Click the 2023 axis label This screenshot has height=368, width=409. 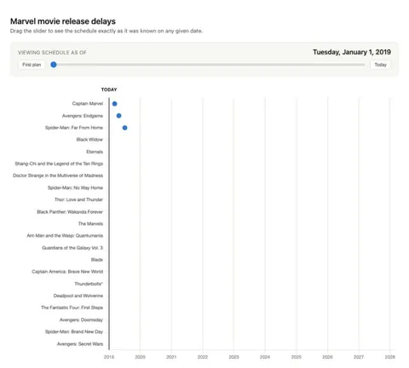233,357
